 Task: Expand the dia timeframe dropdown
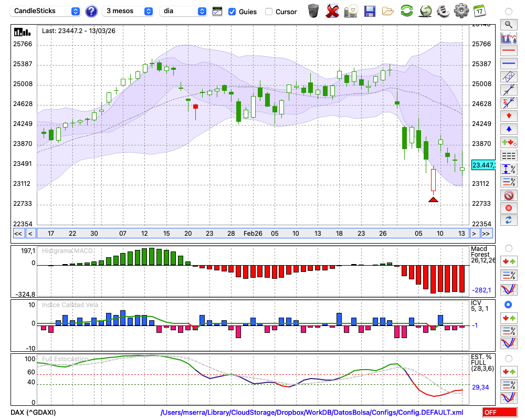click(183, 11)
